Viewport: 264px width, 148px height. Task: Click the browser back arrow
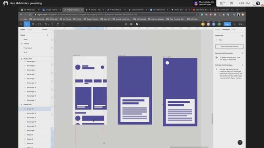coord(21,15)
